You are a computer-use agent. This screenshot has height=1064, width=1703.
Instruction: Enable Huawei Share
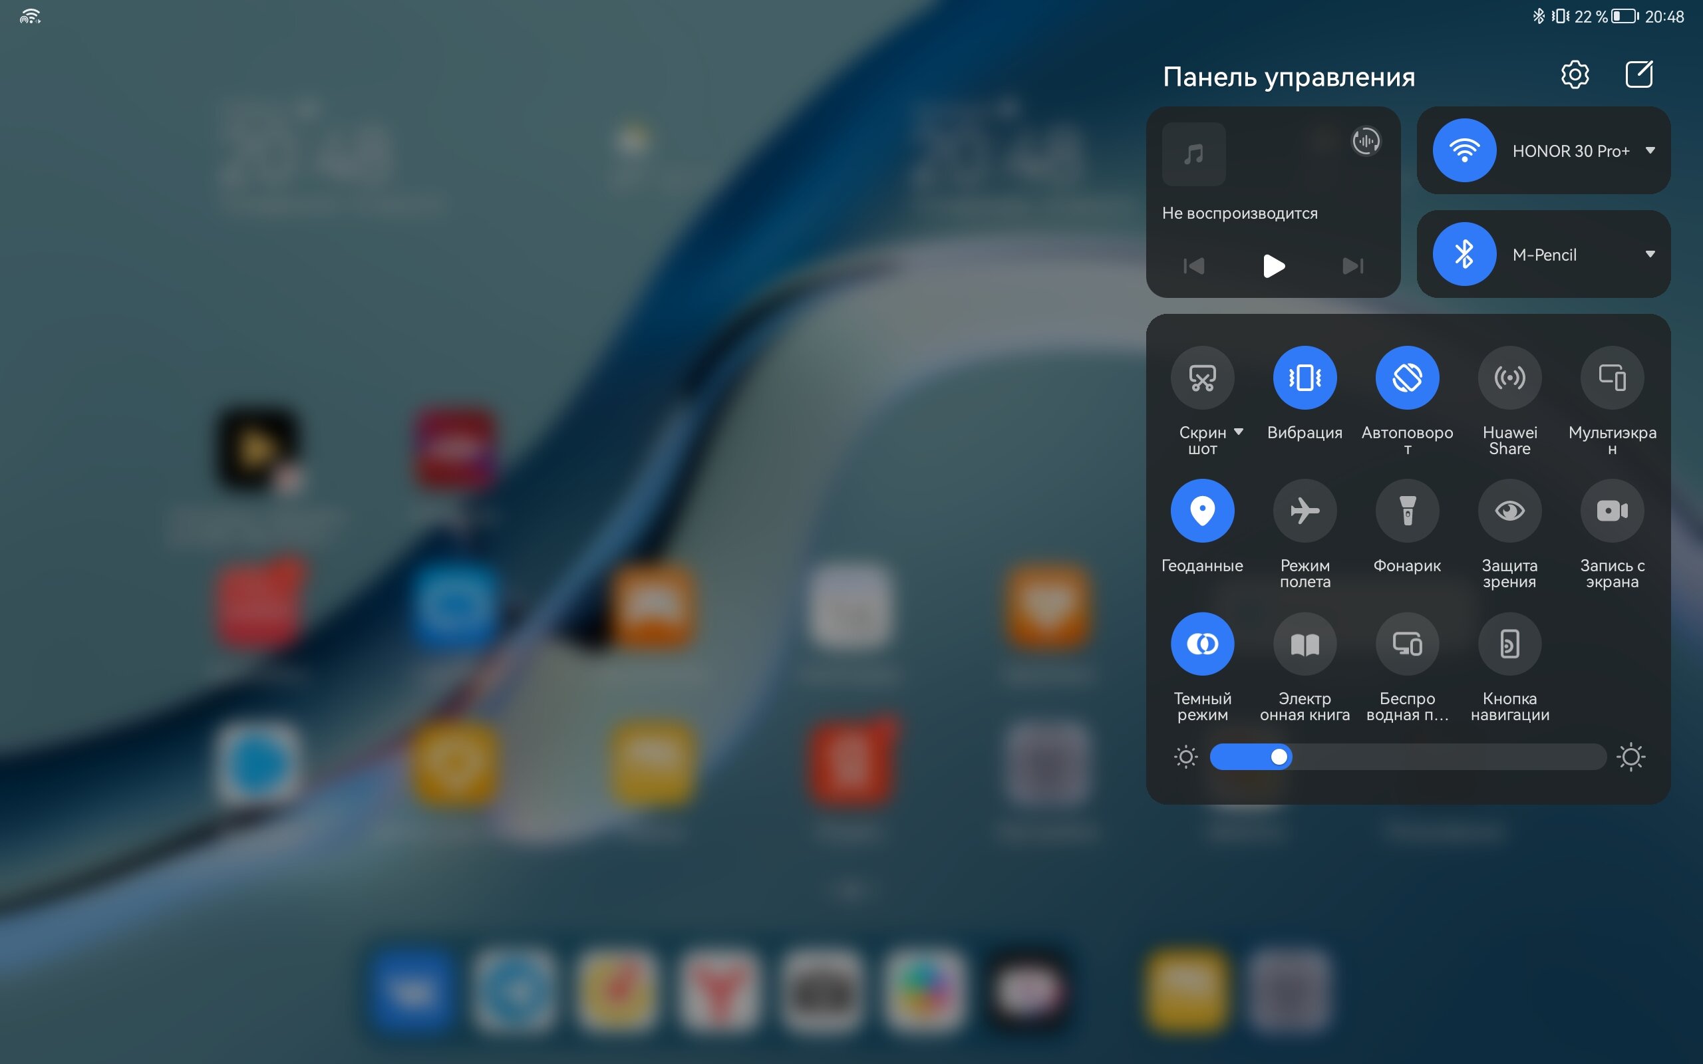(1509, 378)
